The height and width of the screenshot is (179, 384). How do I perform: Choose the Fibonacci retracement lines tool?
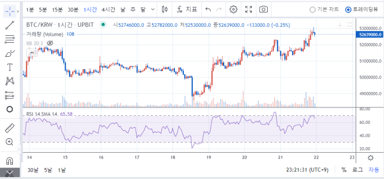(9, 39)
